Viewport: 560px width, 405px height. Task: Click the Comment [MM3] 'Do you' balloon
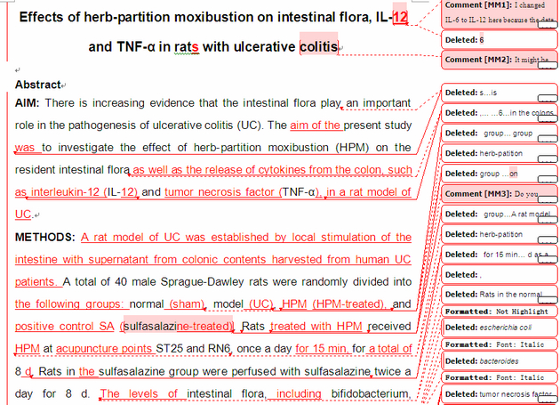pyautogui.click(x=493, y=193)
